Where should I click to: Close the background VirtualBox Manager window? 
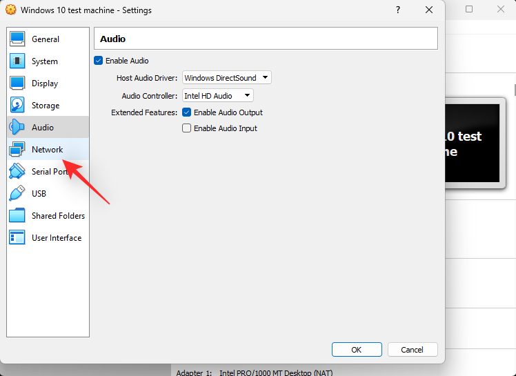point(501,9)
